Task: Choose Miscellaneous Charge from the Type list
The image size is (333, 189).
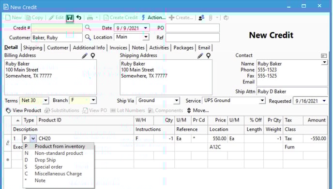Action: (59, 174)
